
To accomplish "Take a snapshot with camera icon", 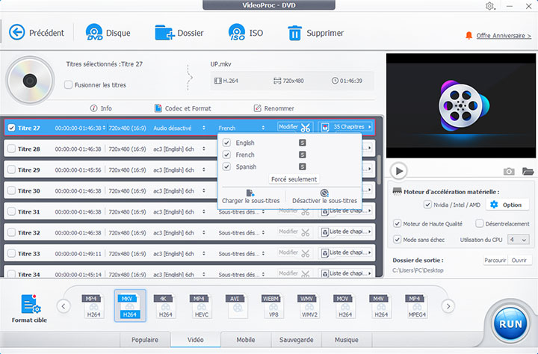I will [x=509, y=171].
